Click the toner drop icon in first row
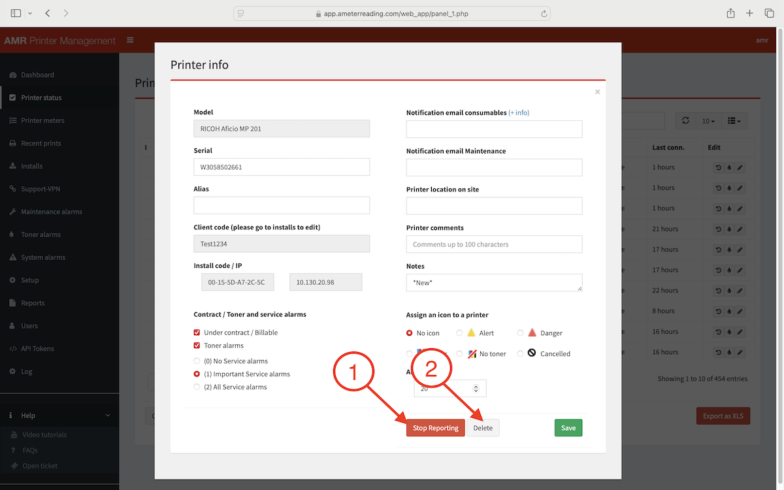This screenshot has width=784, height=490. pyautogui.click(x=729, y=168)
